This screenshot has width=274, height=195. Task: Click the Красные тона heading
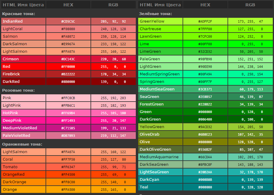[x=18, y=14]
